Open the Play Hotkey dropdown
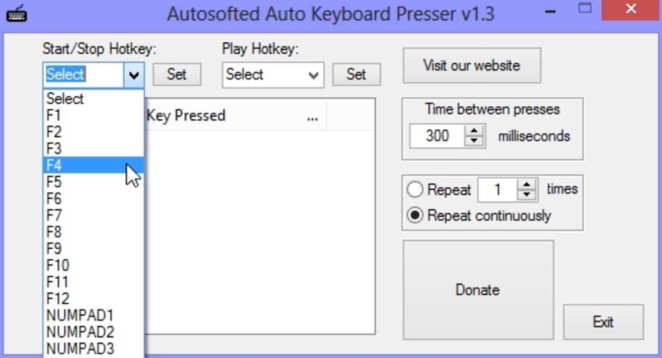The width and height of the screenshot is (662, 358). [x=313, y=75]
